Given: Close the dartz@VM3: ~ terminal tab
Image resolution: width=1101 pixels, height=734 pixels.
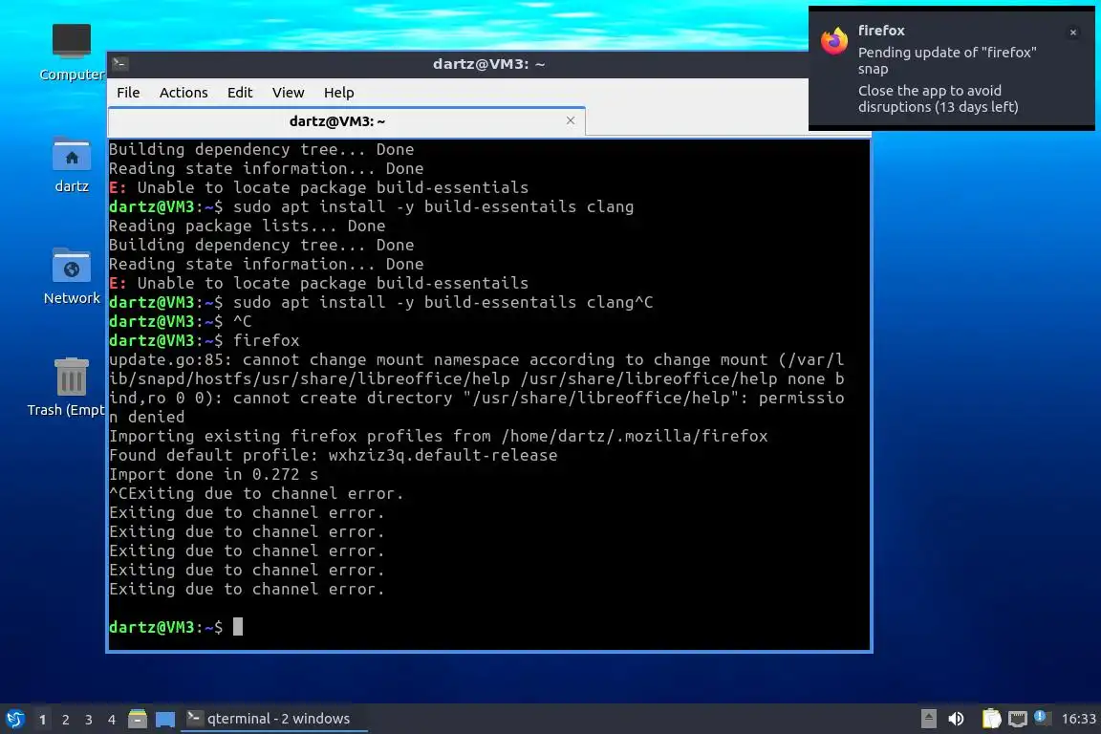Looking at the screenshot, I should pyautogui.click(x=571, y=120).
